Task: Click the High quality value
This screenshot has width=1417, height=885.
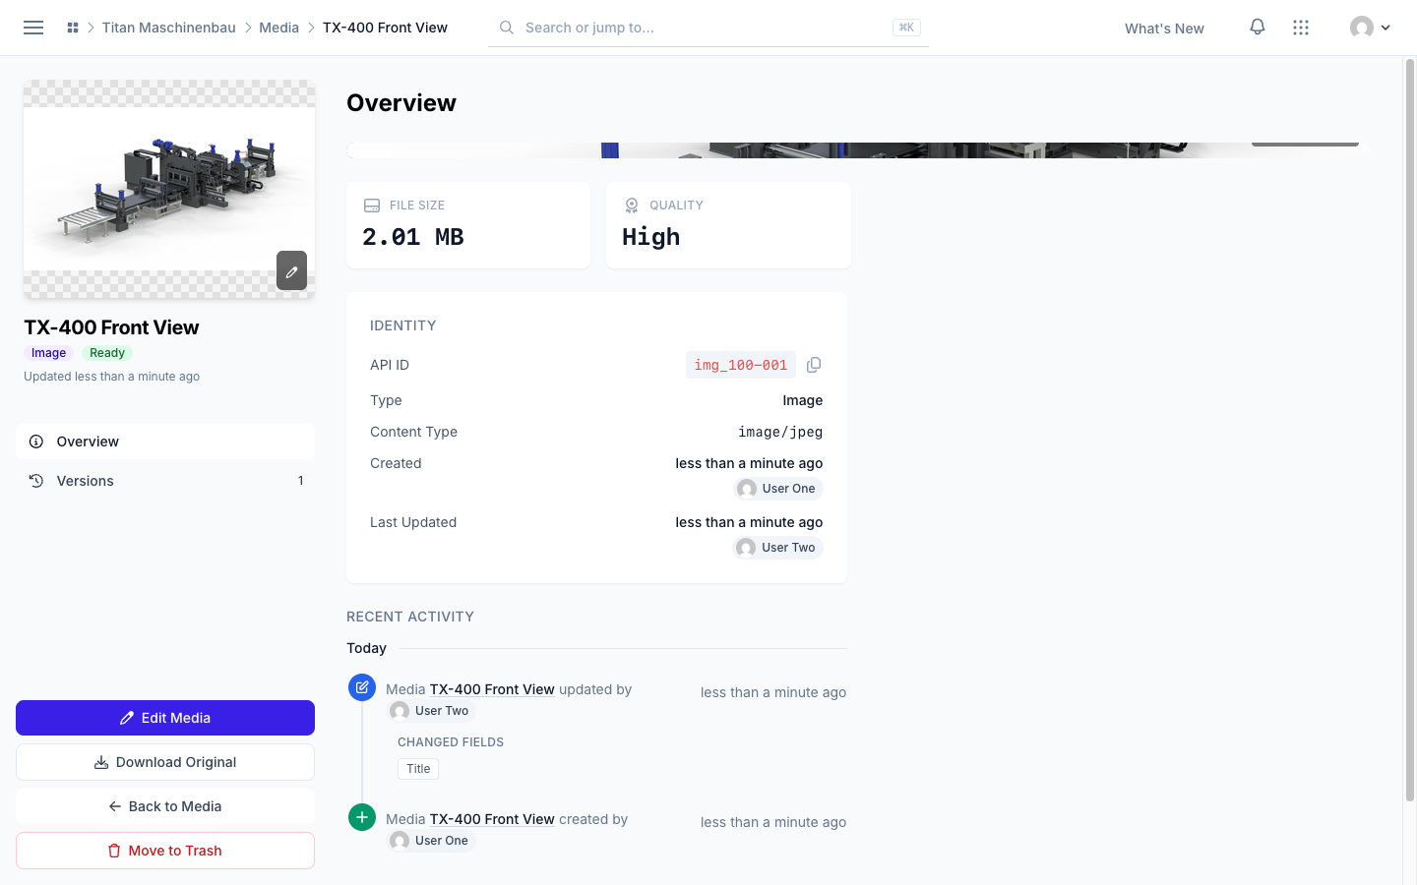Action: [651, 237]
